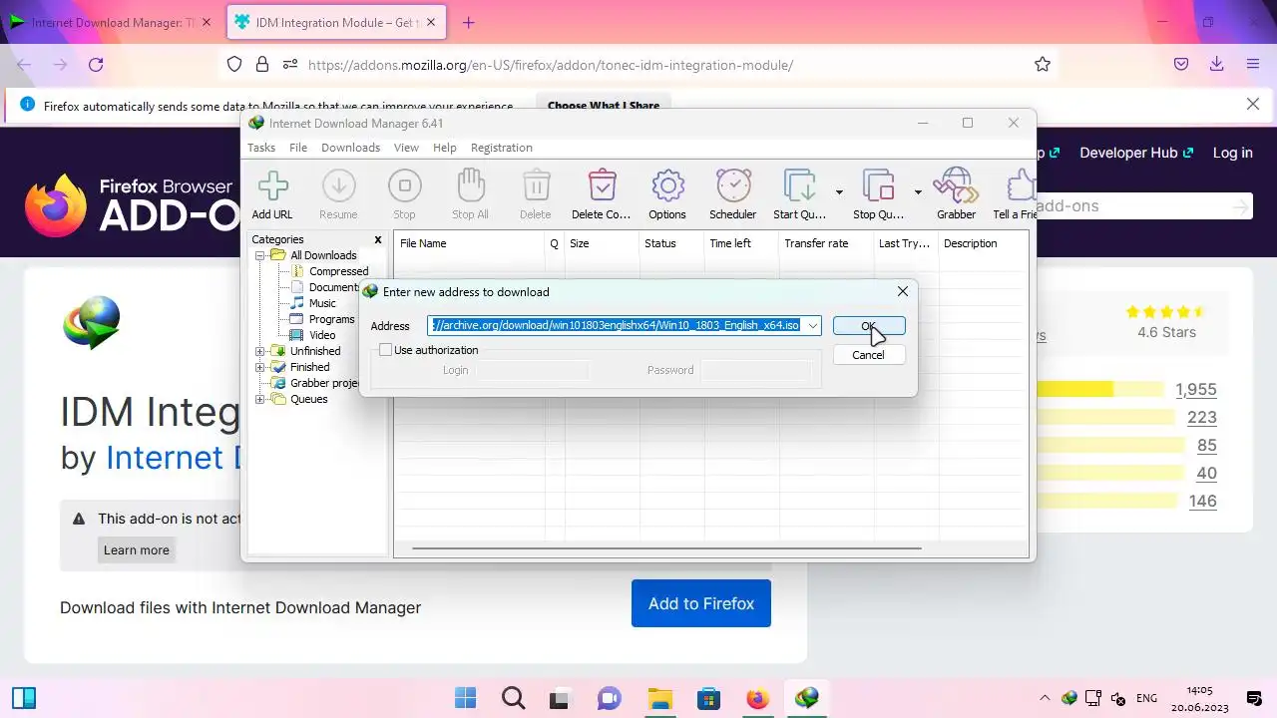1277x718 pixels.
Task: Click the Learn more button
Action: tap(137, 549)
